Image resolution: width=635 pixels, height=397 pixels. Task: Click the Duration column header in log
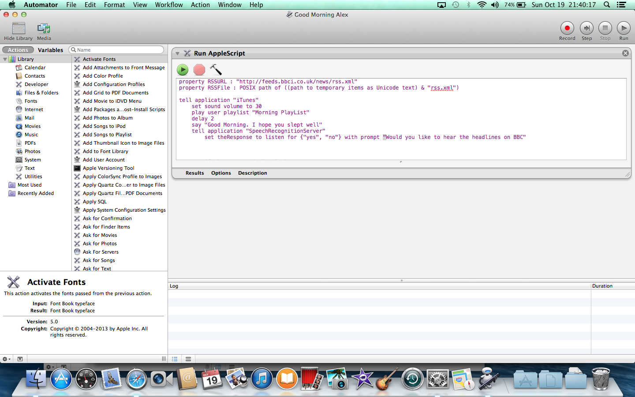click(x=613, y=286)
